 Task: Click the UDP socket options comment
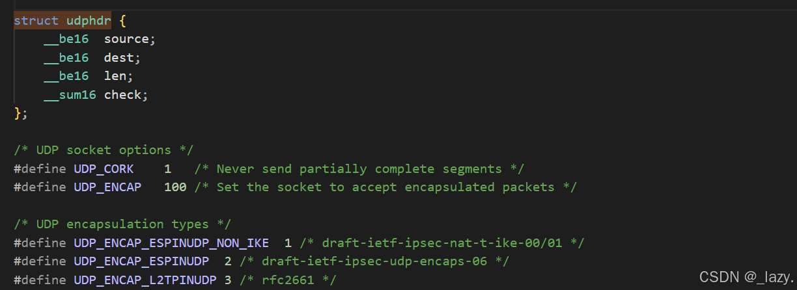[x=104, y=150]
